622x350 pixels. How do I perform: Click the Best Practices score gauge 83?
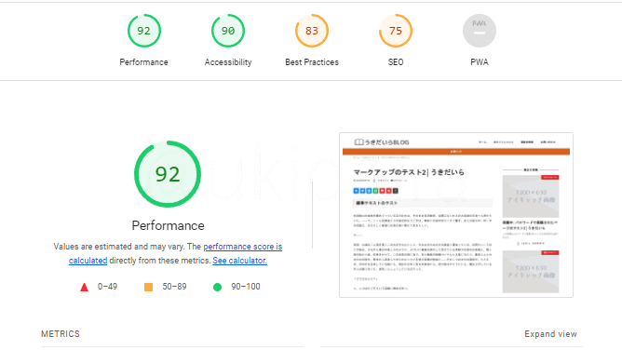tap(312, 31)
